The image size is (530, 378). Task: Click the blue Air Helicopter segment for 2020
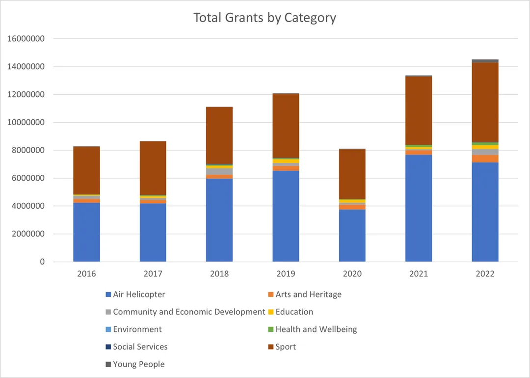pyautogui.click(x=352, y=236)
